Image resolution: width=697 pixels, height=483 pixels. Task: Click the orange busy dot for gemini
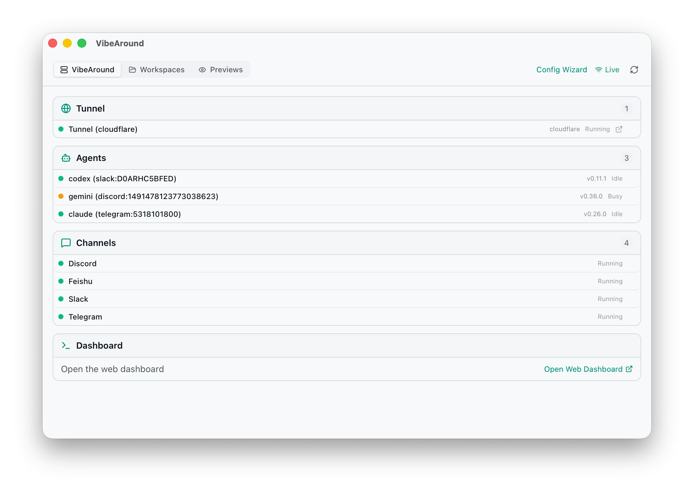(61, 196)
